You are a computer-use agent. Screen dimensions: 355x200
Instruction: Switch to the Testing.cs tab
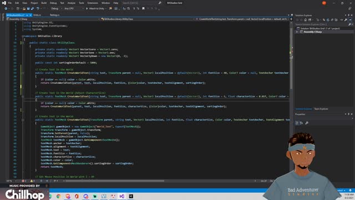tap(54, 15)
